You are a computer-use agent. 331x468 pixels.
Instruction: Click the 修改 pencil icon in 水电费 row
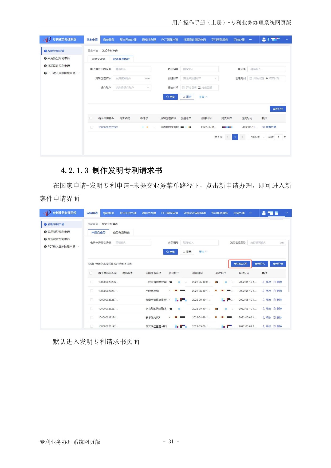pyautogui.click(x=263, y=291)
